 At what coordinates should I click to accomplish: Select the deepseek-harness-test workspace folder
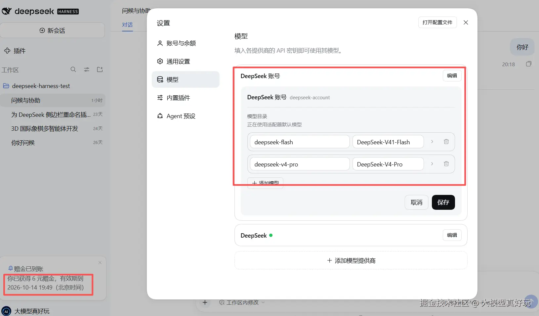pos(41,86)
